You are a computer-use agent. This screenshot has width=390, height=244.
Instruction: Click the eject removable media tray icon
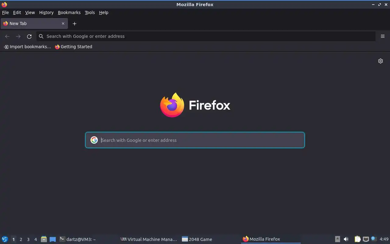click(x=337, y=239)
